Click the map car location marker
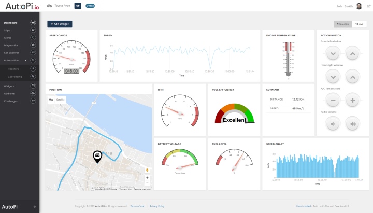 (x=96, y=156)
